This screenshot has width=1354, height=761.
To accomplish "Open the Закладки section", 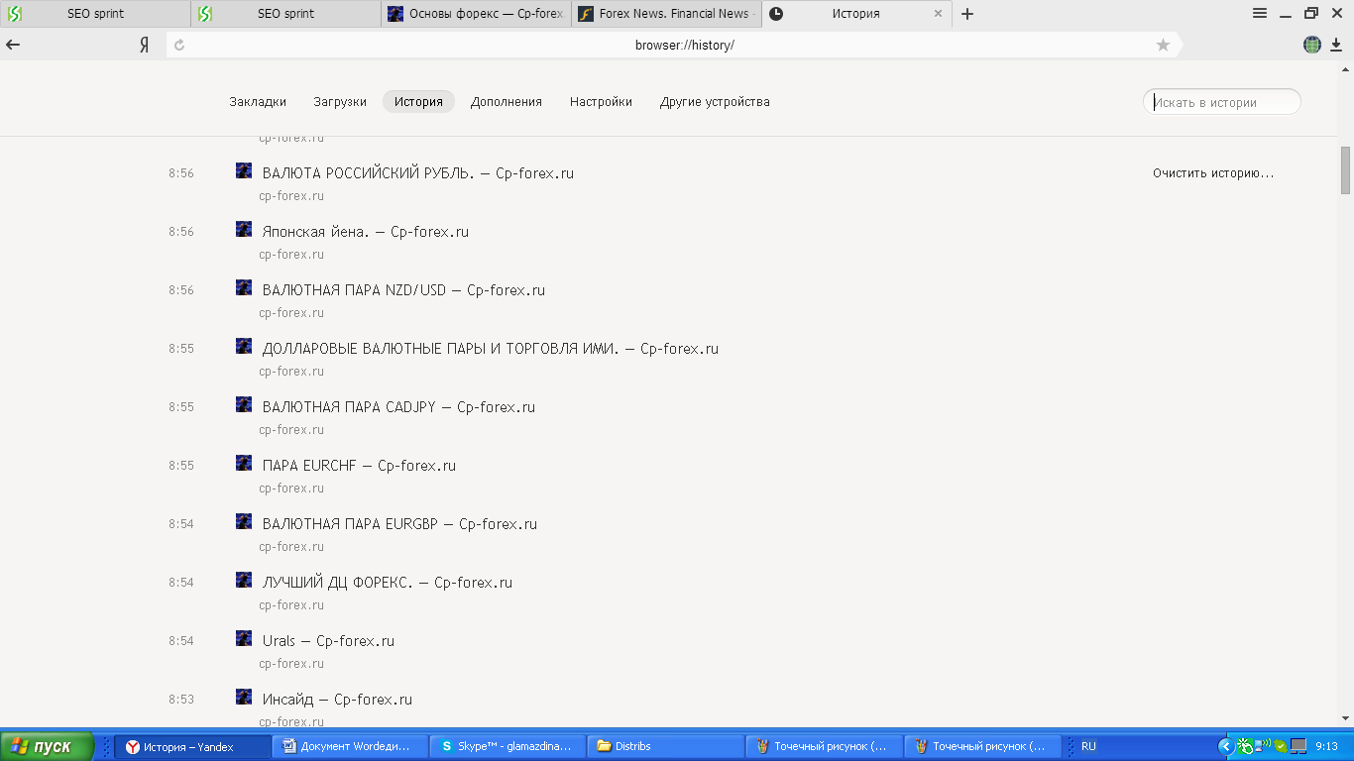I will click(x=258, y=102).
